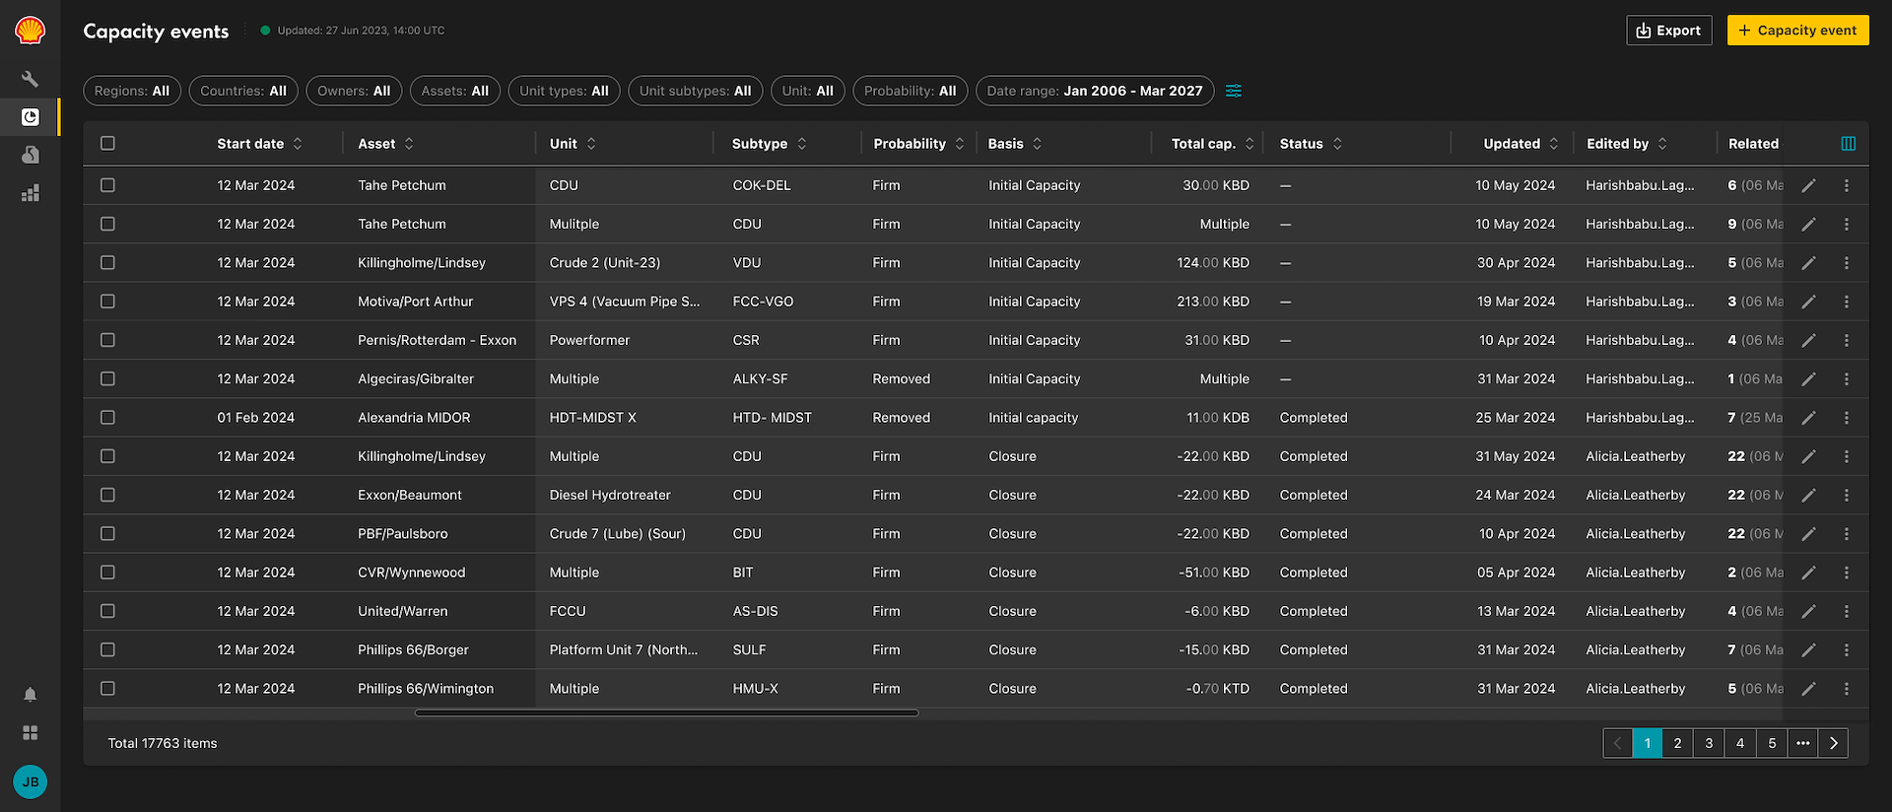
Task: Open the Unit: All filter
Action: click(808, 91)
